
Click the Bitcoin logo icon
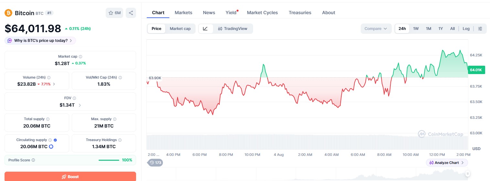coord(8,13)
